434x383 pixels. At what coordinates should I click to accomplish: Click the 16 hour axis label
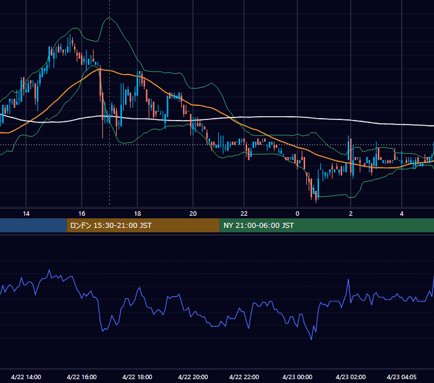click(82, 214)
